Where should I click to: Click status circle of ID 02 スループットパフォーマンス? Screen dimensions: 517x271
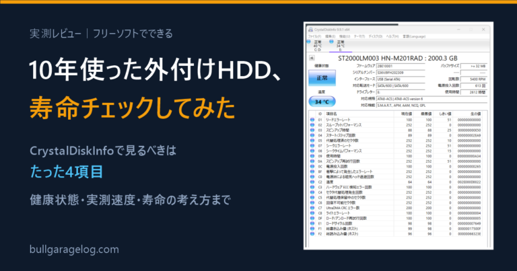tap(312, 125)
